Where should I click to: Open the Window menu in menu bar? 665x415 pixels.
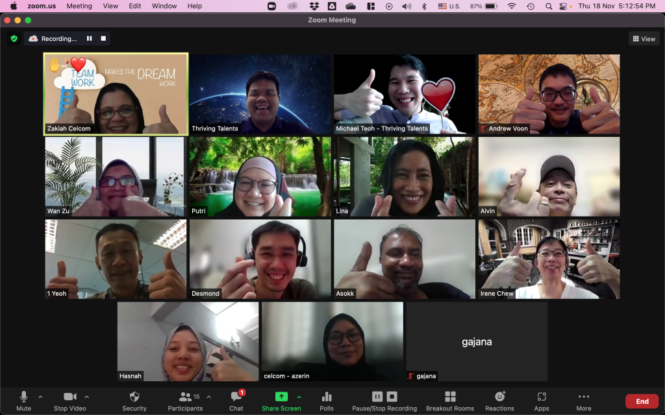point(164,6)
